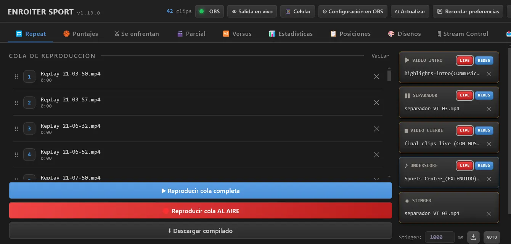Remove Replay 21-03-57.mp4 from the queue

[376, 103]
